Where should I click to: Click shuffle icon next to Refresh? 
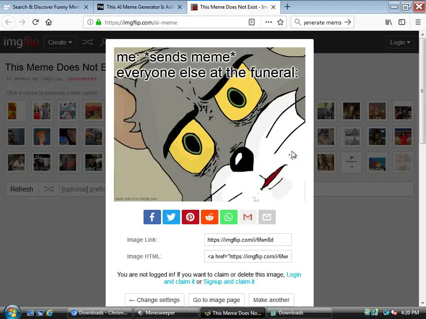pos(49,189)
